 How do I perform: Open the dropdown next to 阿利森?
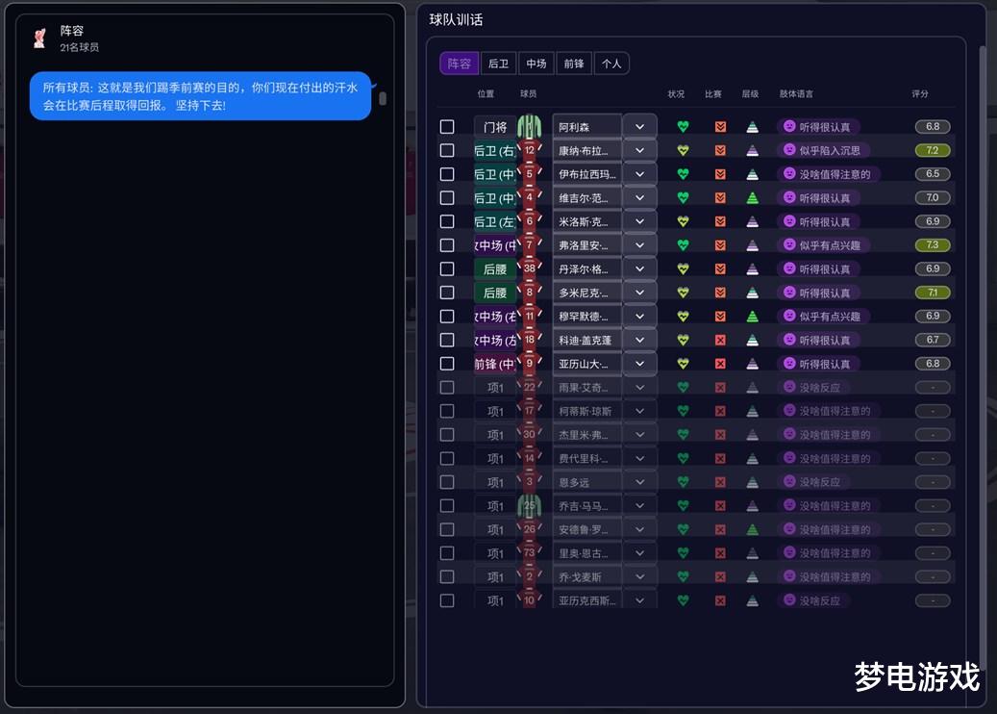pos(639,127)
